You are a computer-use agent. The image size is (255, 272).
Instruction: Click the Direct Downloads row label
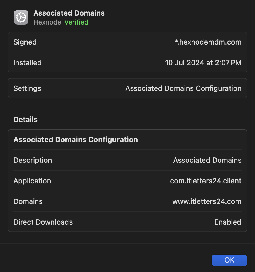43,222
